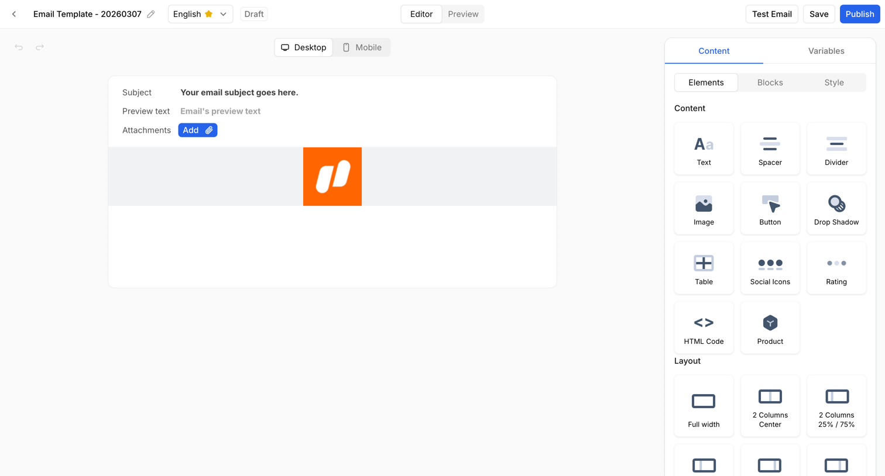Screen dimensions: 885x476
Task: Save the email template
Action: [x=818, y=14]
